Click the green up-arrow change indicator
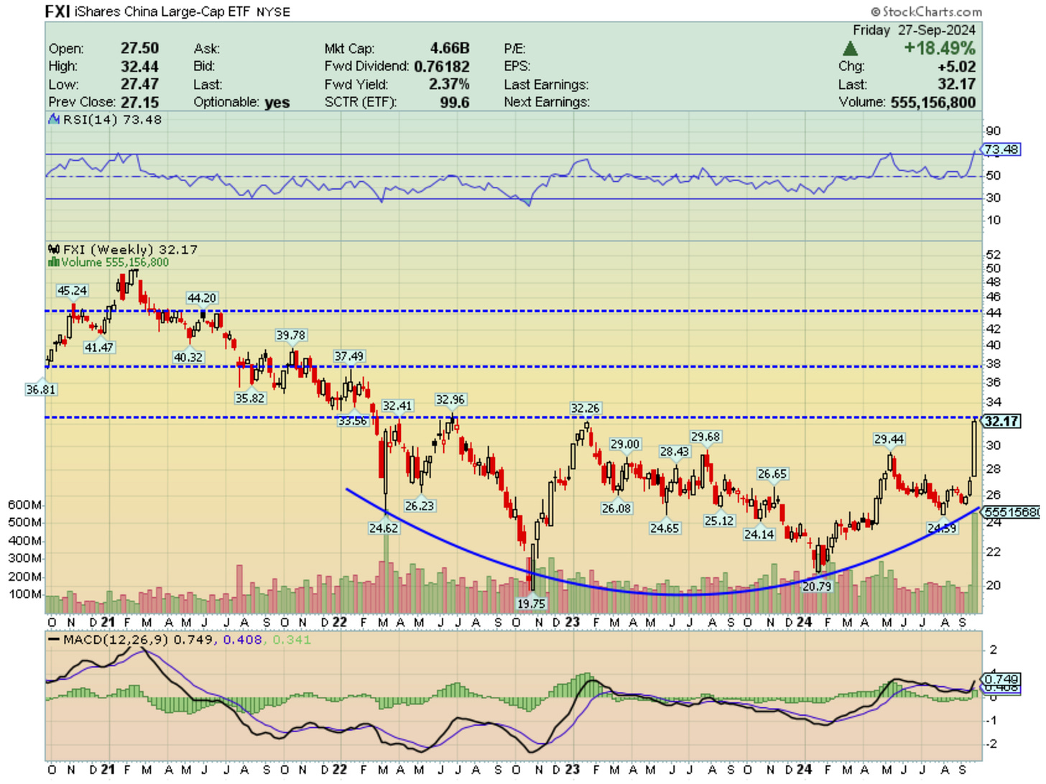Viewport: 1046px width, 784px height. coord(850,49)
